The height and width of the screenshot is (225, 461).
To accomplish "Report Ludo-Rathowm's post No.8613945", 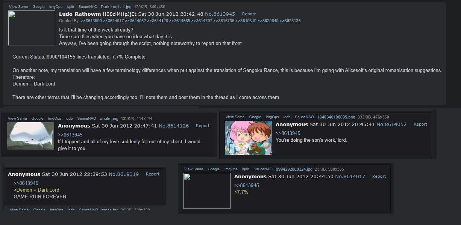I will pos(249,14).
